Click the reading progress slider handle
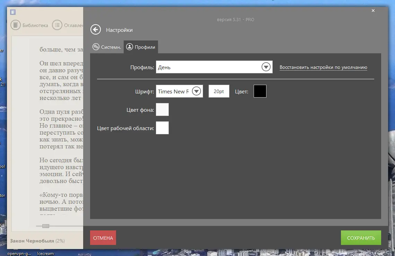The width and height of the screenshot is (395, 256). (x=46, y=226)
